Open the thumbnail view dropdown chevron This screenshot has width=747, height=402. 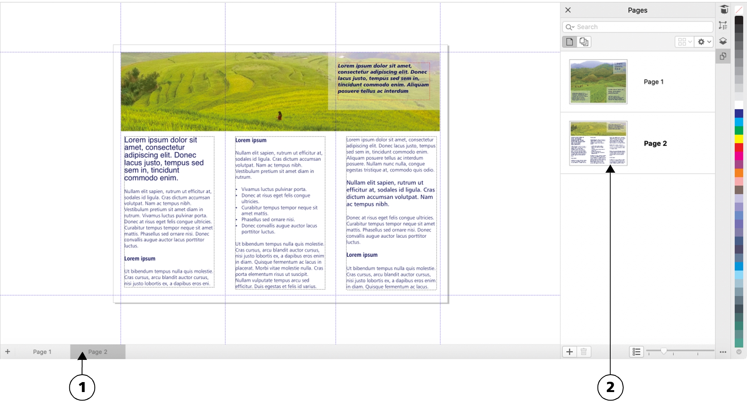[x=690, y=42]
